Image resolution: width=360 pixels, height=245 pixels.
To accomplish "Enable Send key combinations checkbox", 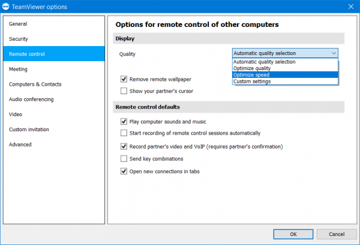I will coord(124,159).
